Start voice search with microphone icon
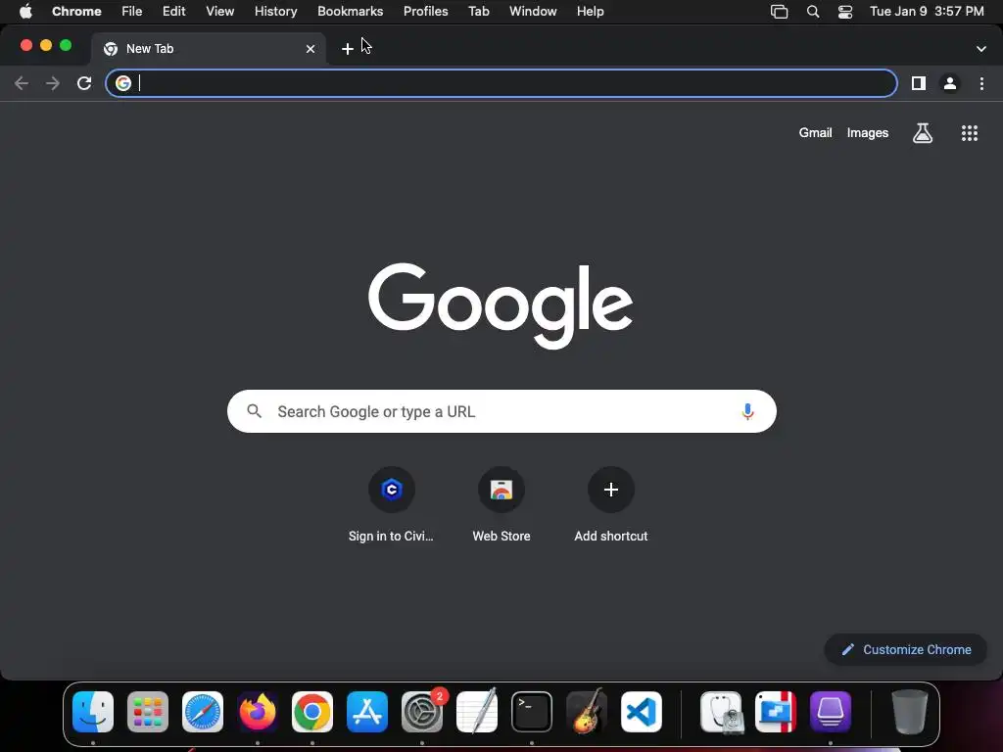The height and width of the screenshot is (752, 1003). (x=747, y=412)
